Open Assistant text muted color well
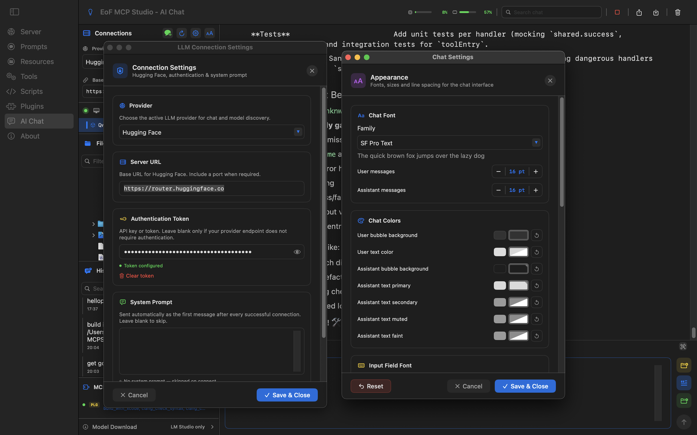 click(x=518, y=319)
